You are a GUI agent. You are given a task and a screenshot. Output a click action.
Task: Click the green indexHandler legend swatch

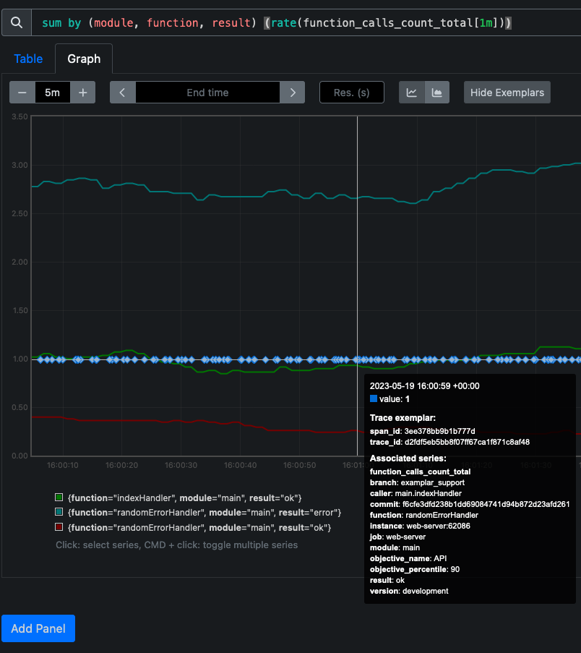pyautogui.click(x=59, y=498)
